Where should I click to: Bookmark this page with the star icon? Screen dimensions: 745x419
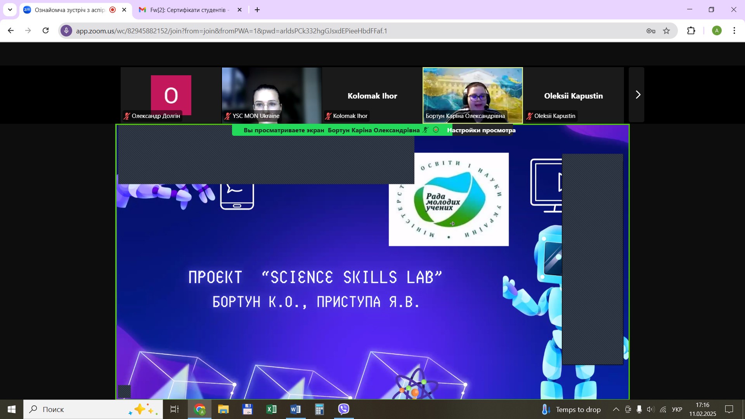tap(667, 31)
